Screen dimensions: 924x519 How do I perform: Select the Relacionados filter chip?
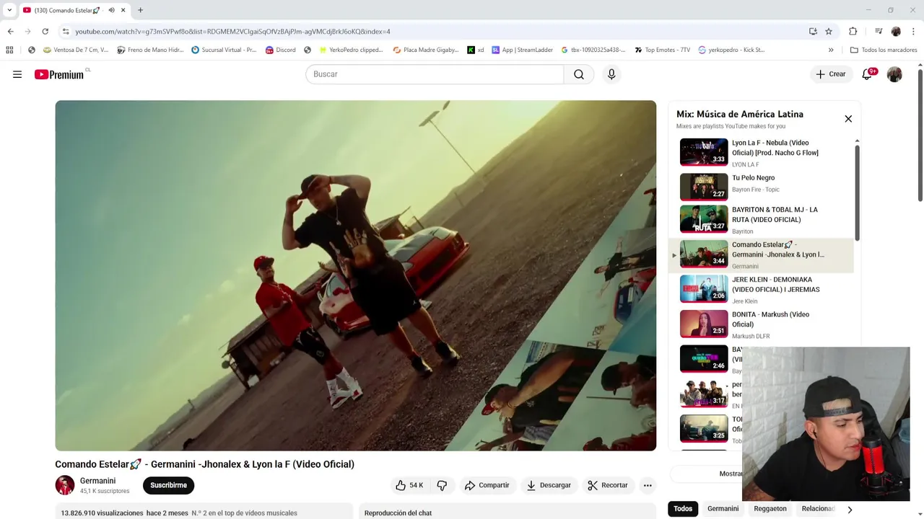click(x=818, y=509)
